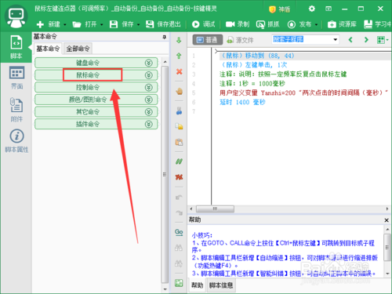Click the green indent icon at toolbar bottom

point(179,283)
